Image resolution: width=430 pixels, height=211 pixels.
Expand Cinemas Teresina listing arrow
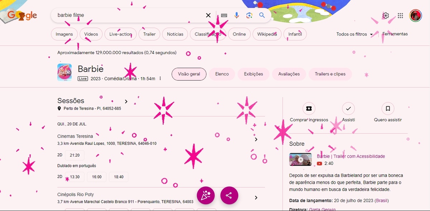(256, 139)
